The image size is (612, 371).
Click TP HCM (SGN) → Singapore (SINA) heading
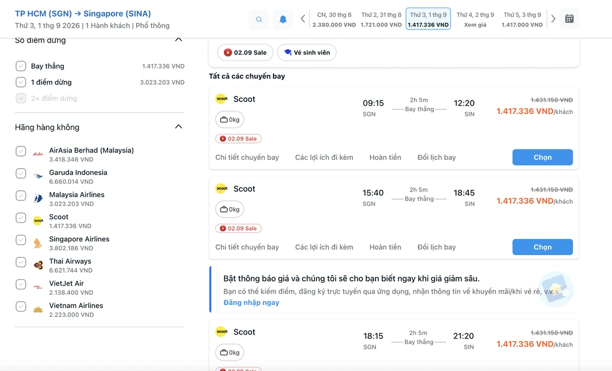(x=83, y=14)
